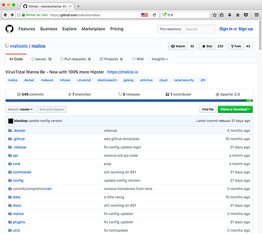Screen dimensions: 262x234
Task: Expand the Branch: master dropdown
Action: pyautogui.click(x=20, y=109)
